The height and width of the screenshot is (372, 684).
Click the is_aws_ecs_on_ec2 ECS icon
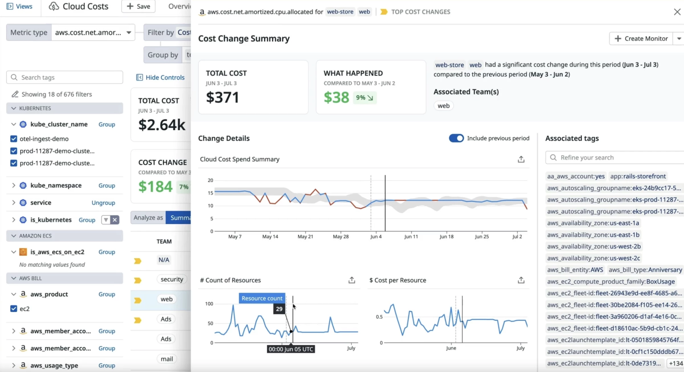pyautogui.click(x=23, y=252)
